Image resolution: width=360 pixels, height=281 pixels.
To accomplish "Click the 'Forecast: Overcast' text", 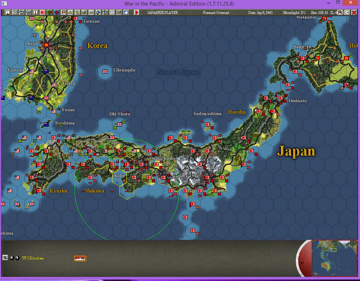I will tap(216, 13).
